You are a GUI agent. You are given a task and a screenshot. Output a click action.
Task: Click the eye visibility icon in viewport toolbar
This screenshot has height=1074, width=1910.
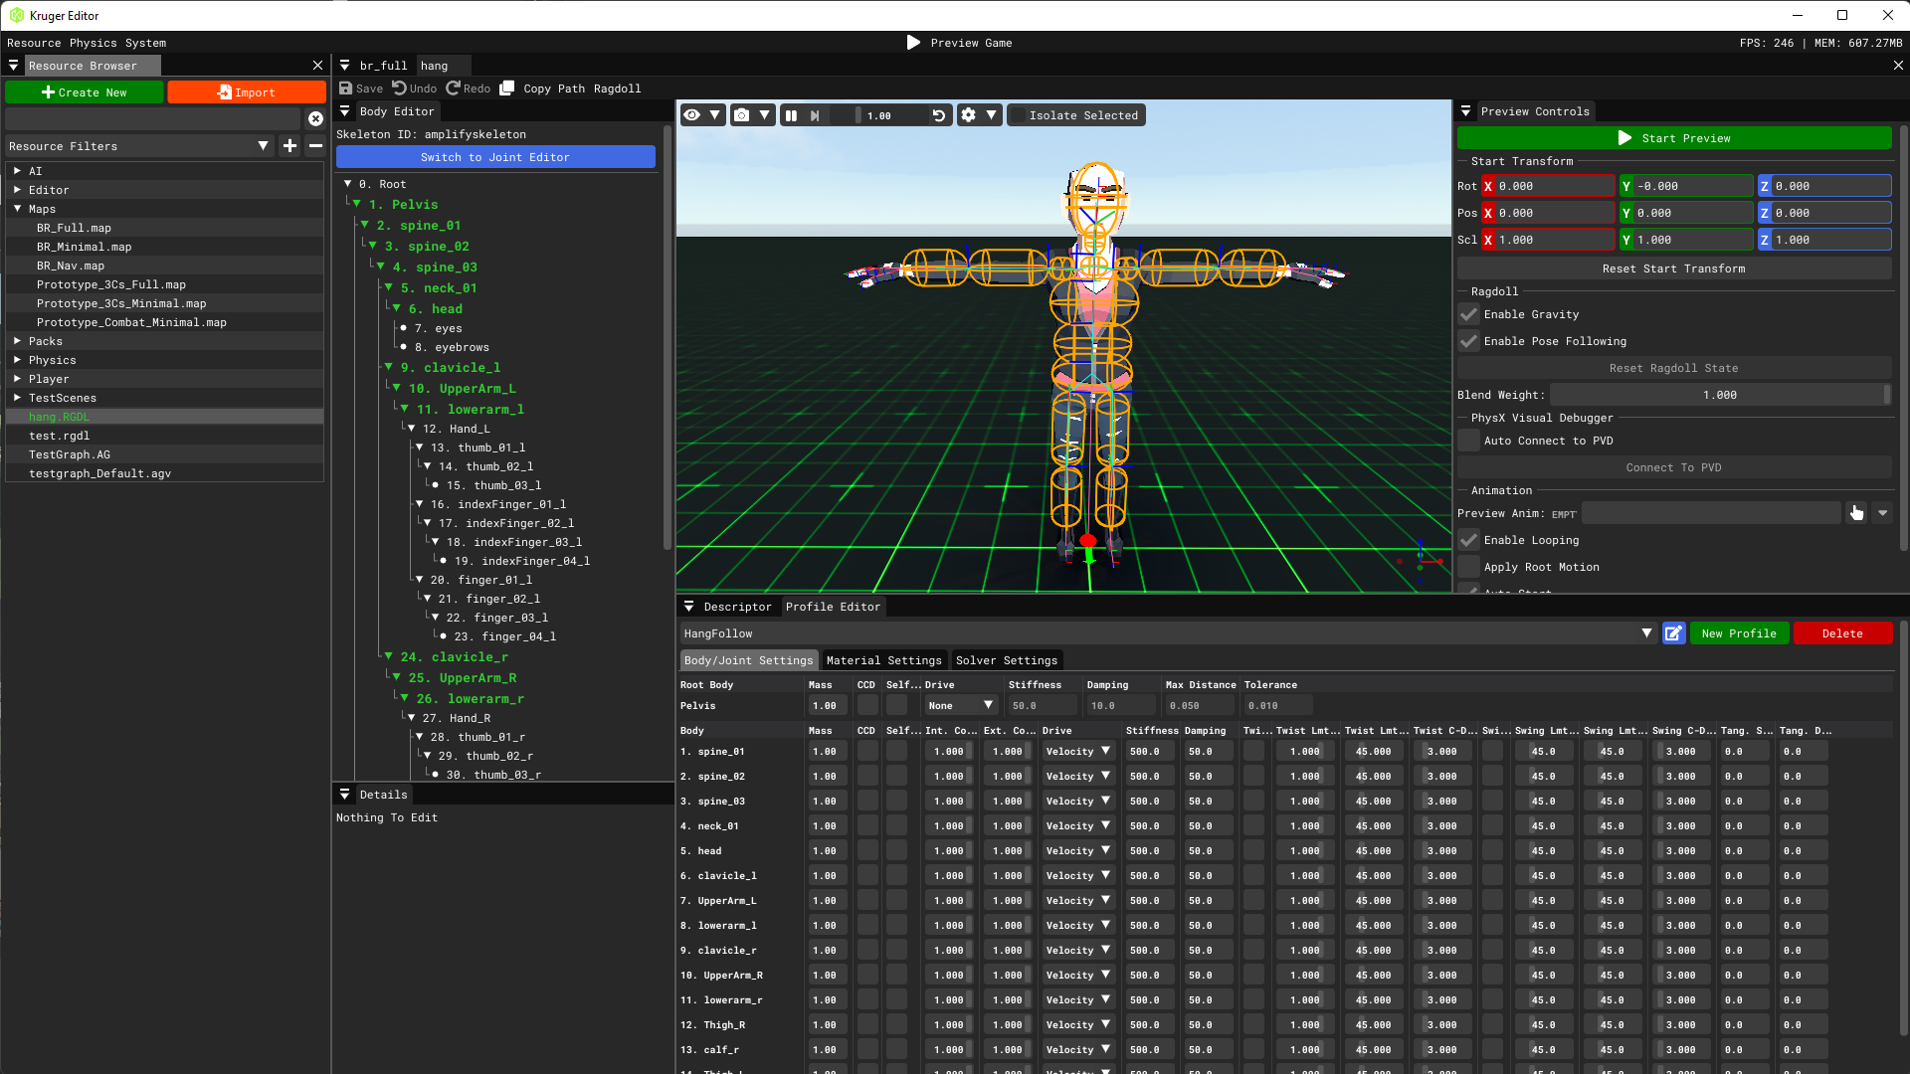691,115
